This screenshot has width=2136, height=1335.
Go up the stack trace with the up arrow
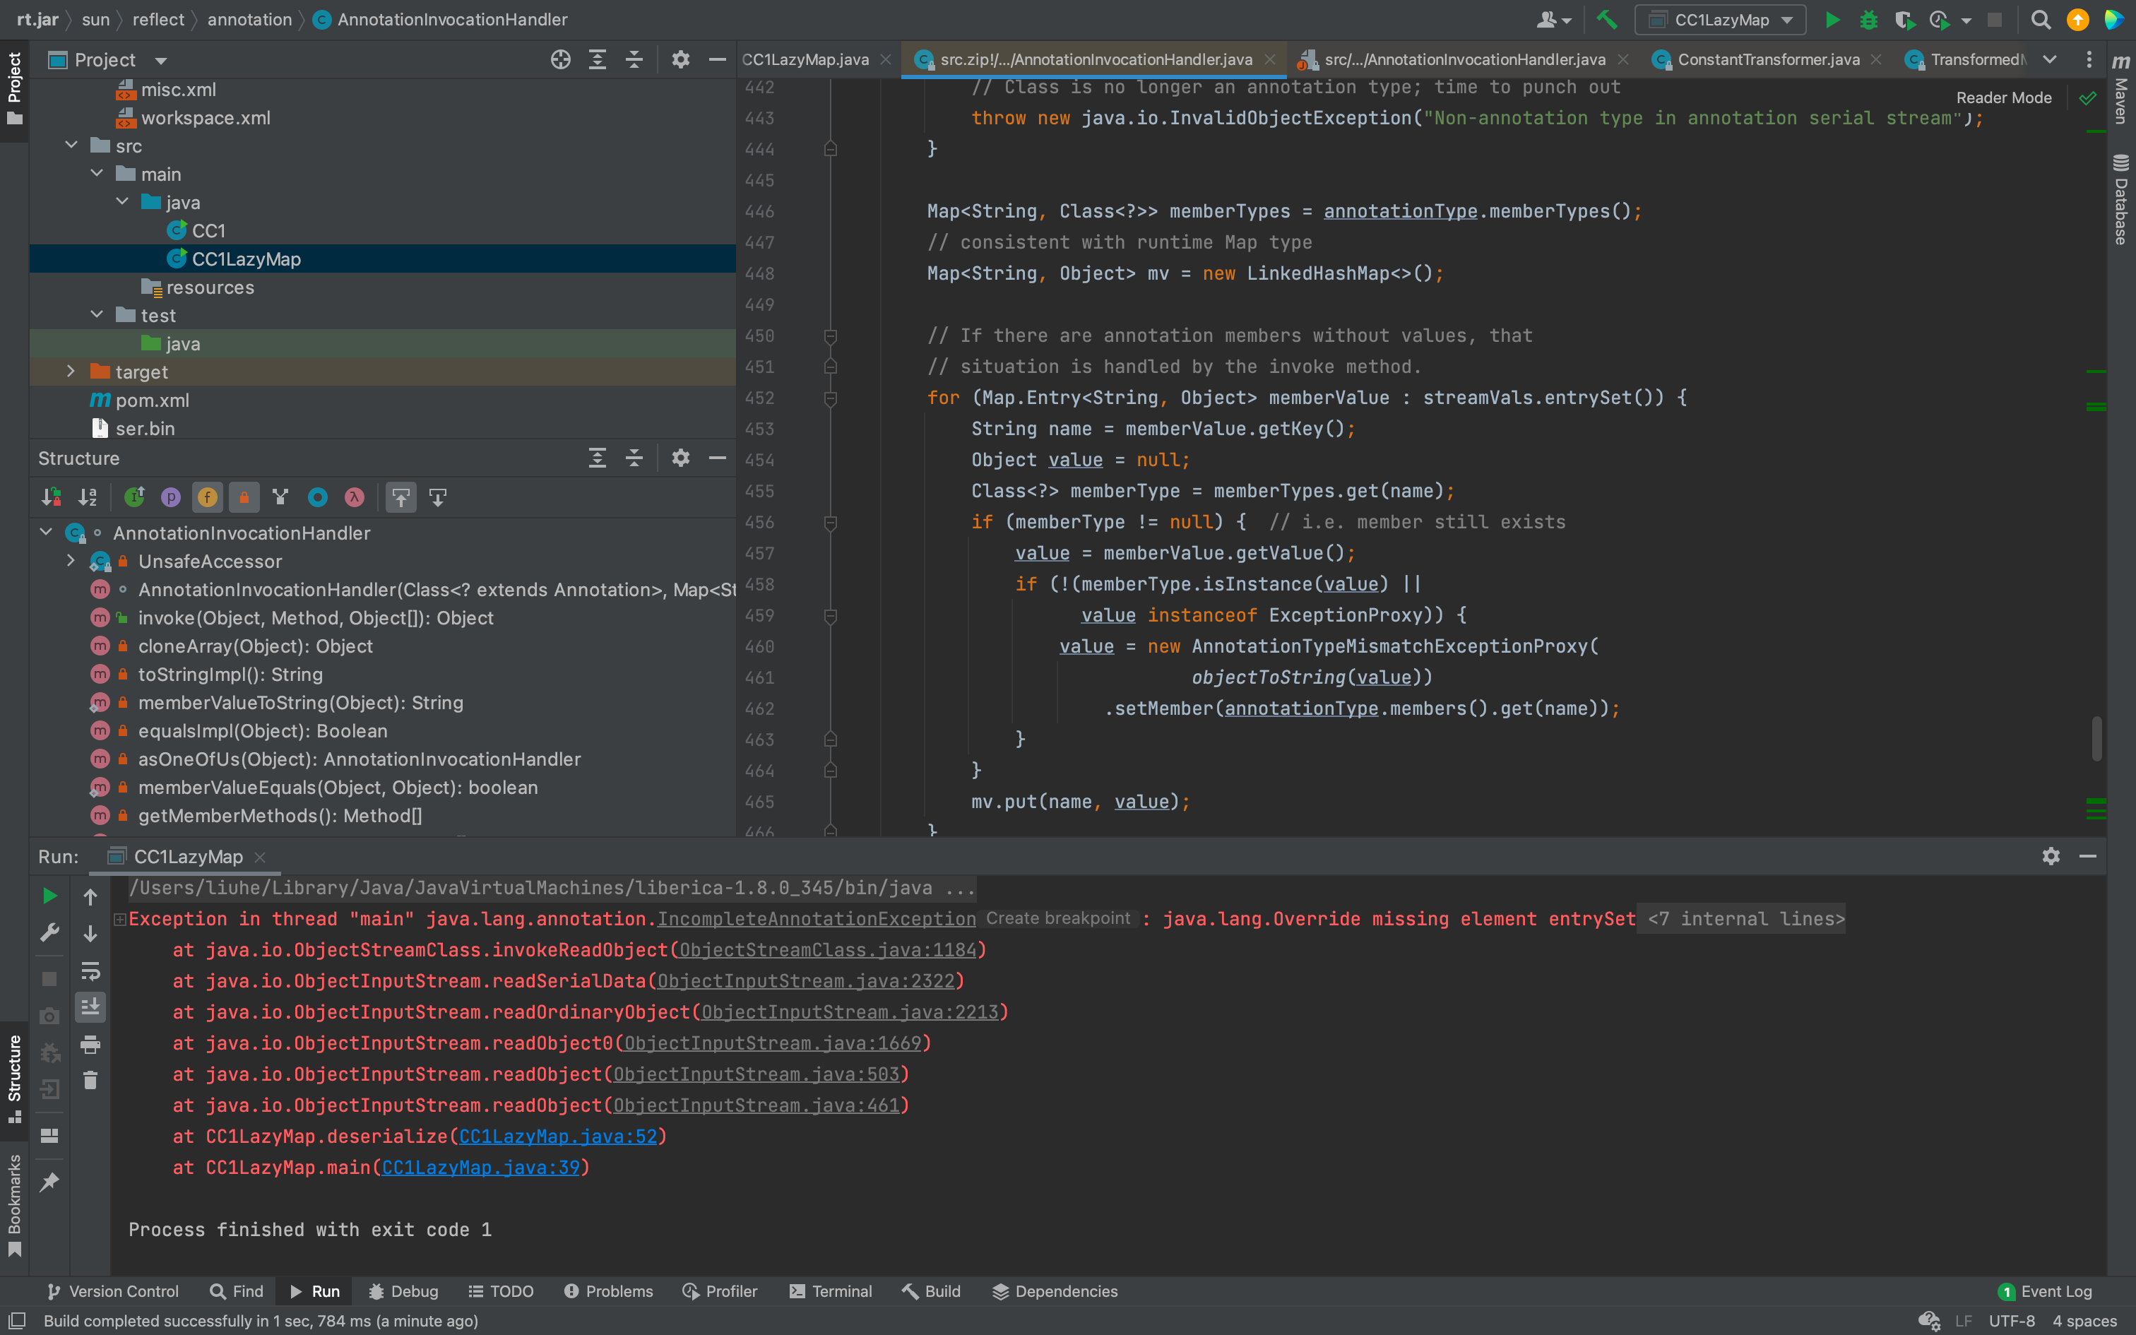[x=90, y=896]
